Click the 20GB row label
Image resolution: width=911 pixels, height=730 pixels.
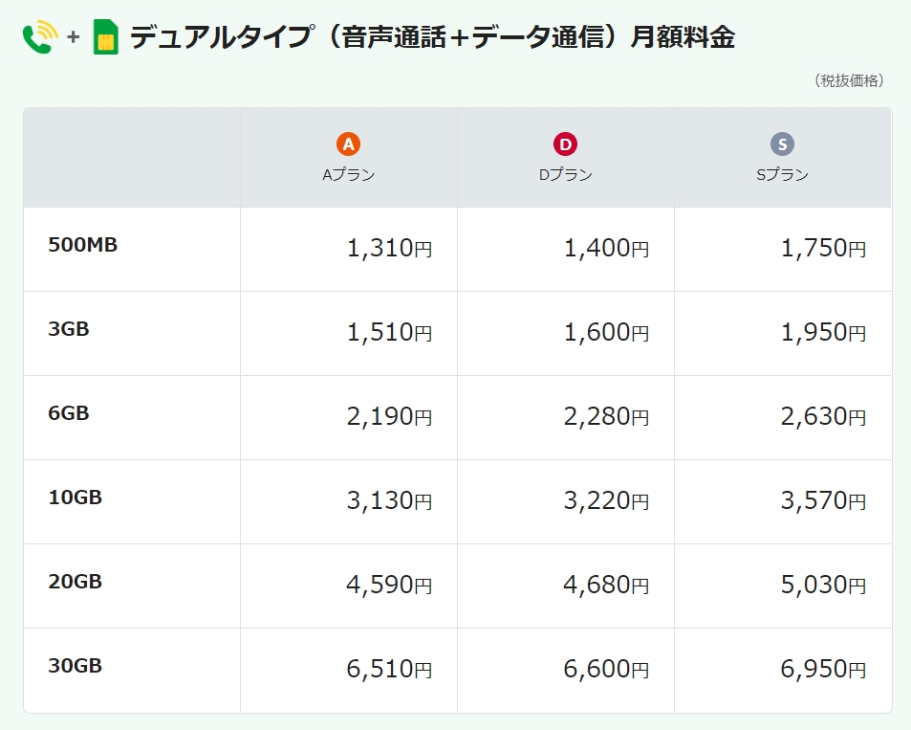coord(75,582)
